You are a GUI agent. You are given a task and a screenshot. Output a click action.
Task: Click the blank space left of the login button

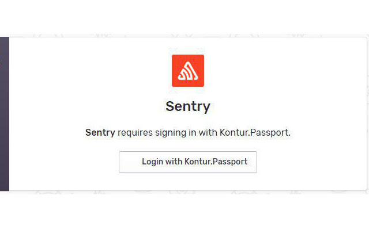[63, 162]
